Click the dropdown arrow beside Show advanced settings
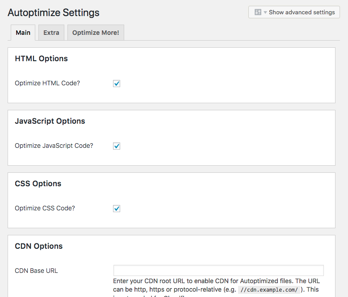This screenshot has width=348, height=297. [265, 13]
